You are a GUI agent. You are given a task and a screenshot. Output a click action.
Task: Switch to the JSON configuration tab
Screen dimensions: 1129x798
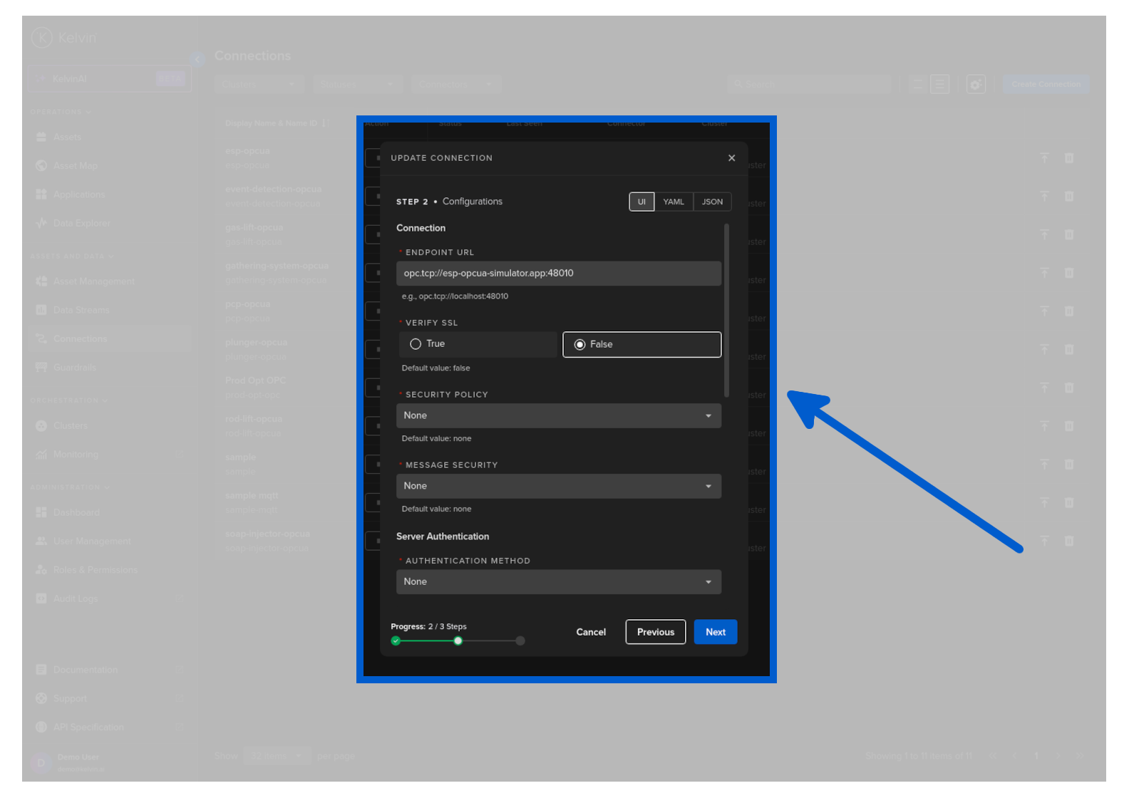(x=712, y=202)
